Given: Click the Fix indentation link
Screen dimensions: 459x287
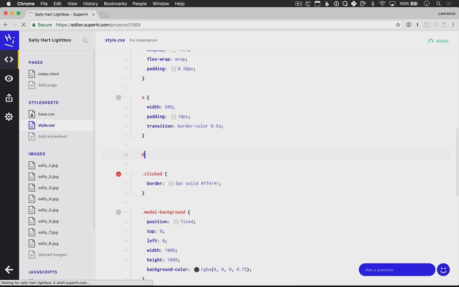Looking at the screenshot, I should pos(144,40).
